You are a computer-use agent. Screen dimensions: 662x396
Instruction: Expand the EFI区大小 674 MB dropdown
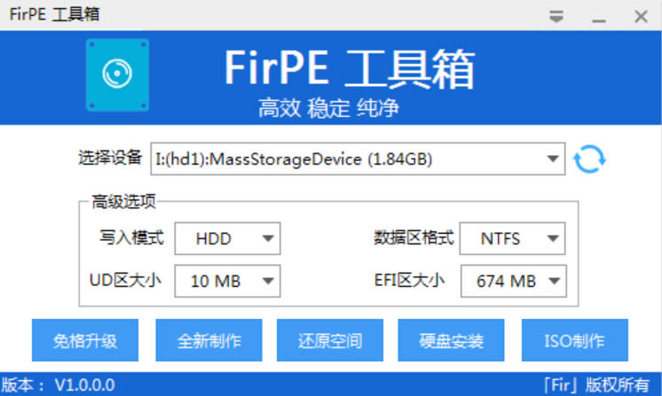coord(553,282)
